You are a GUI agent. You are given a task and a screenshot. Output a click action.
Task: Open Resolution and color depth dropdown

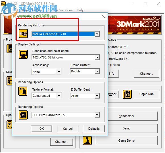click(x=97, y=57)
